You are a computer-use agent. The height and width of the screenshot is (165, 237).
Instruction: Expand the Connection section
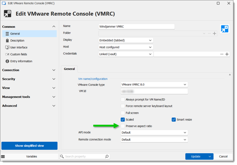[x=54, y=70]
